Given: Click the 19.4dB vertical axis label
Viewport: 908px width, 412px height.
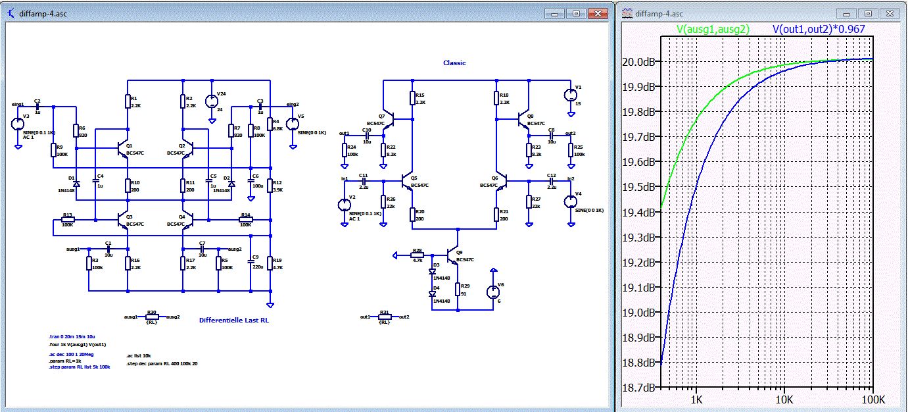Looking at the screenshot, I should (637, 212).
